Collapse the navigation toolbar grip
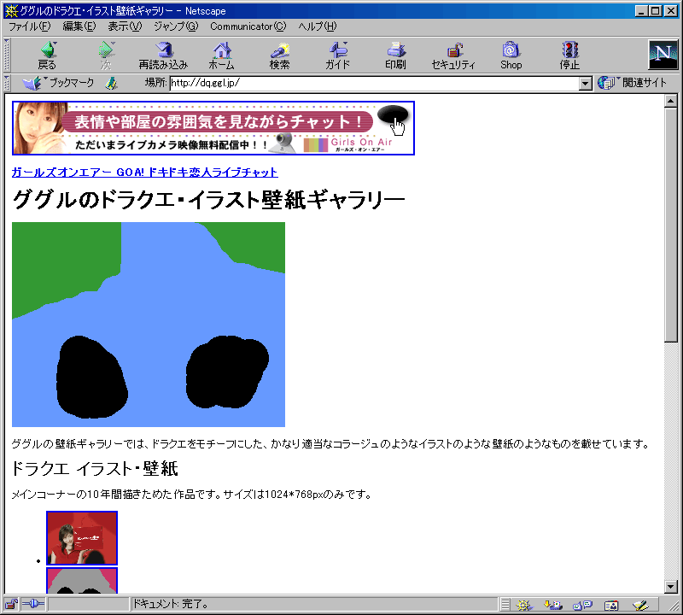The height and width of the screenshot is (615, 683). [7, 56]
